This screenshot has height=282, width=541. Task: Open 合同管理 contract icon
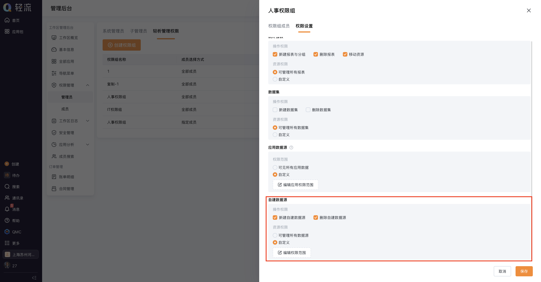click(x=54, y=189)
